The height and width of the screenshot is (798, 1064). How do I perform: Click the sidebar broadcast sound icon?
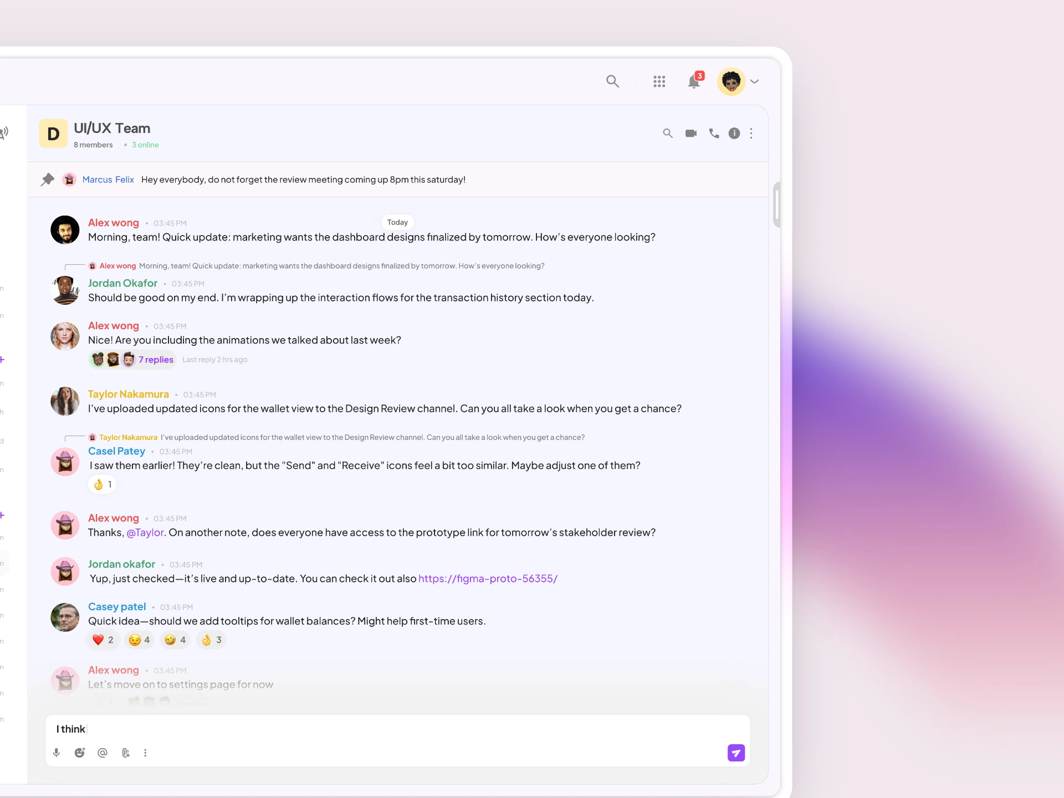click(x=3, y=132)
